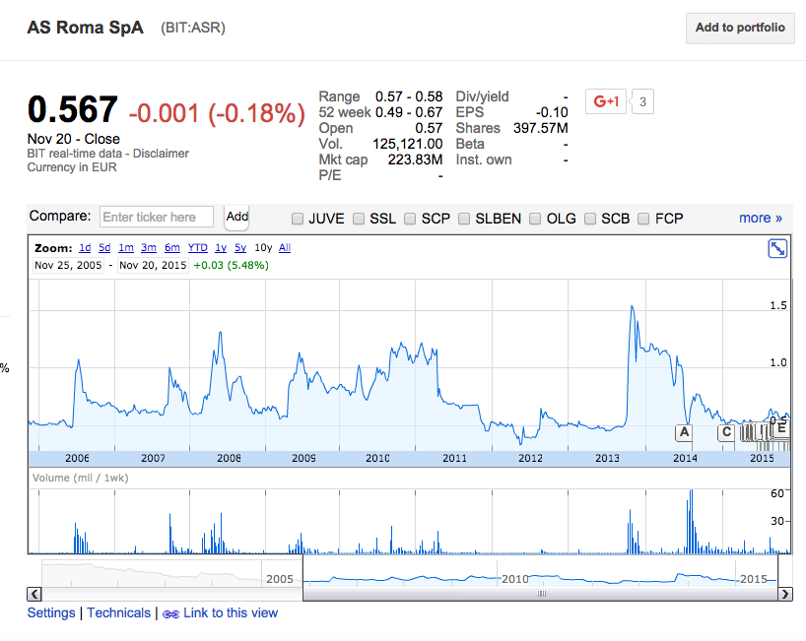Tick the SCP comparison checkbox
This screenshot has width=806, height=641.
coord(410,219)
